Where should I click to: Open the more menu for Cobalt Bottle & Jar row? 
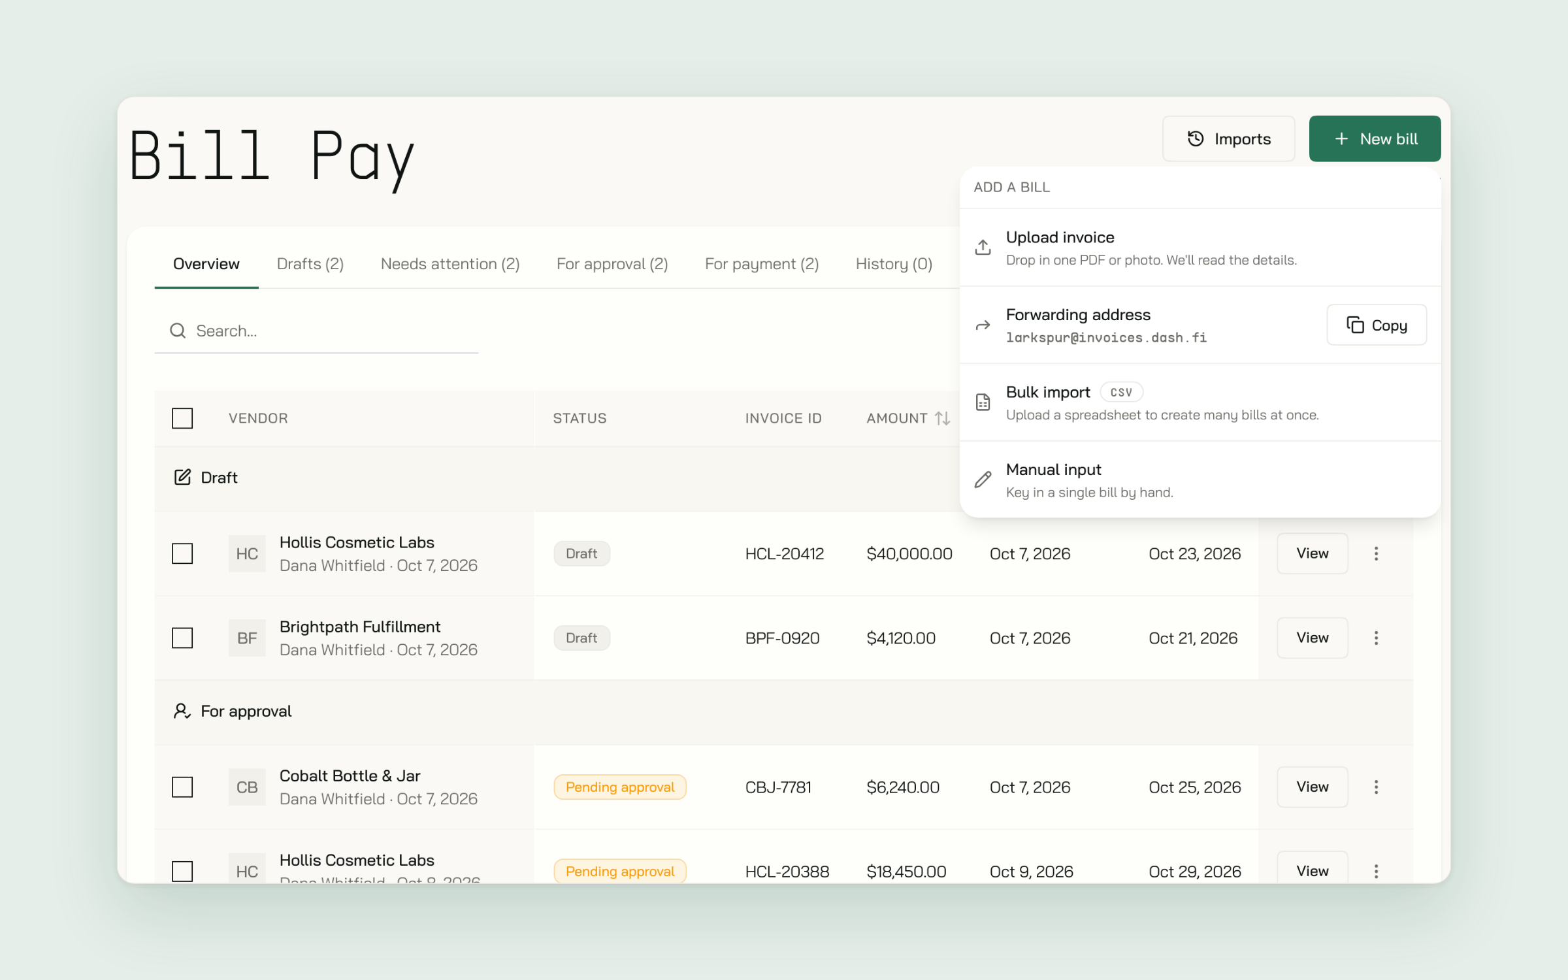(x=1376, y=787)
